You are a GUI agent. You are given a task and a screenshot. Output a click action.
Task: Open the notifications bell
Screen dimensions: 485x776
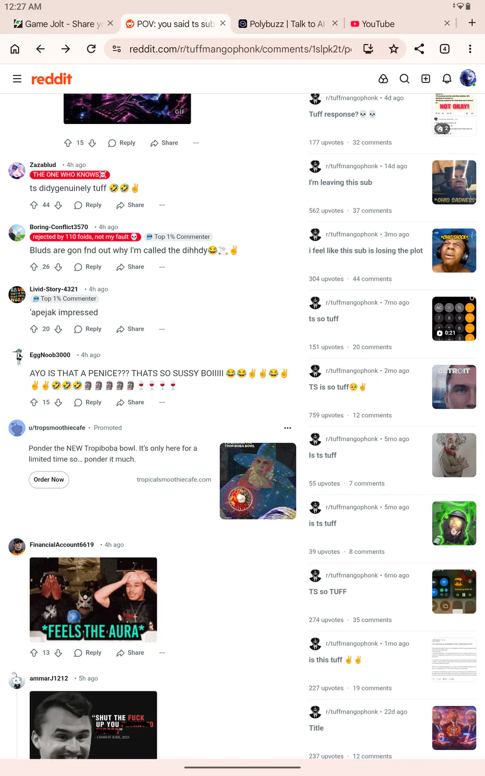click(x=447, y=79)
